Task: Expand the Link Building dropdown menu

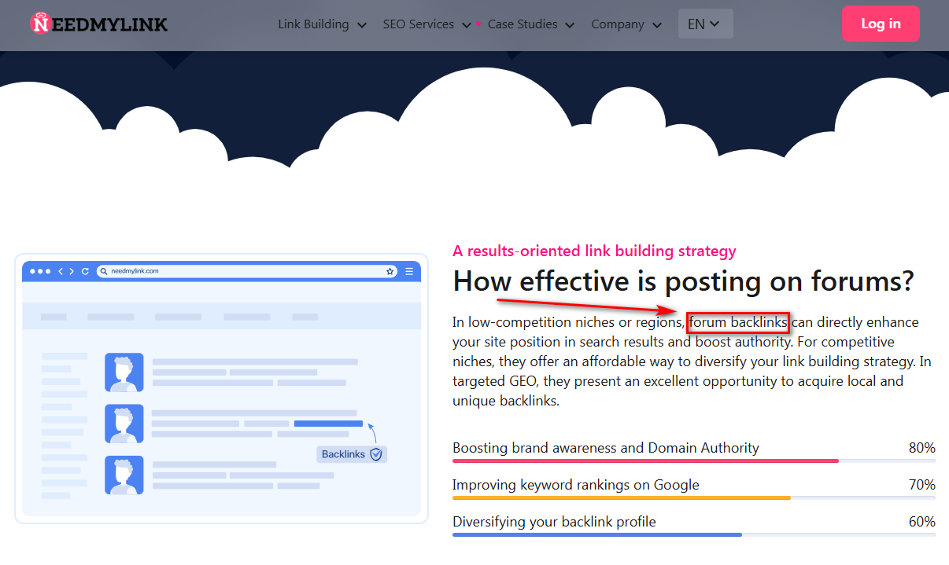Action: pos(323,24)
